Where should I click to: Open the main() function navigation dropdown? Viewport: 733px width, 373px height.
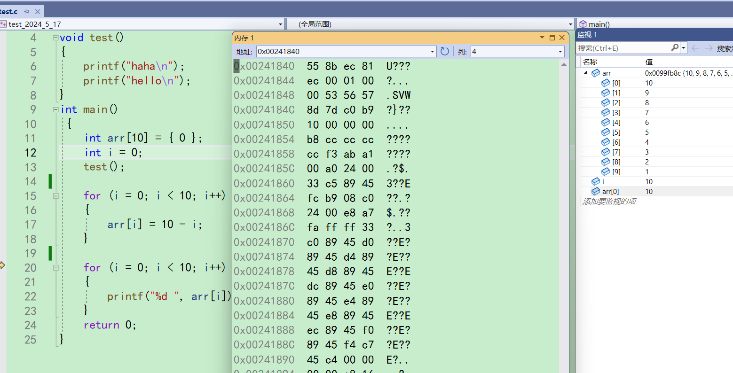[x=654, y=24]
